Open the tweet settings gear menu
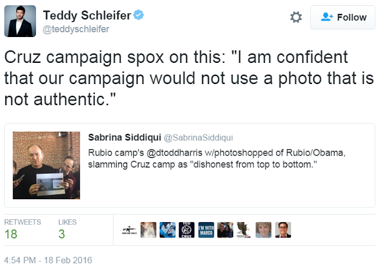This screenshot has width=377, height=268. [x=296, y=18]
